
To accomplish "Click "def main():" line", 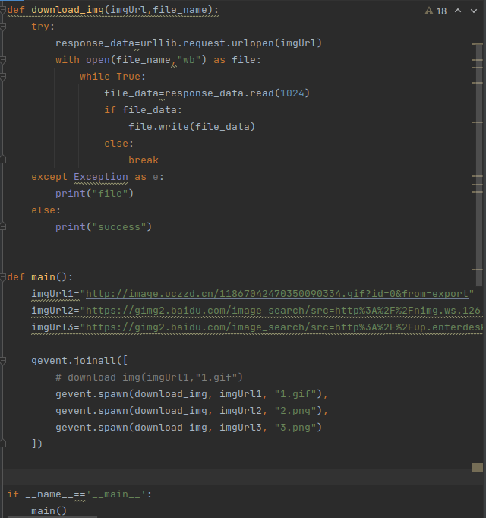I will tap(40, 276).
